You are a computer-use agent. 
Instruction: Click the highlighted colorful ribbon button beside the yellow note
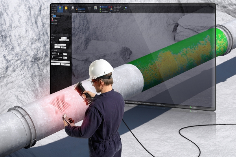60,9
